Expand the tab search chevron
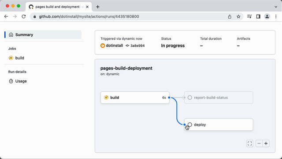This screenshot has height=159, width=282. coord(276,7)
